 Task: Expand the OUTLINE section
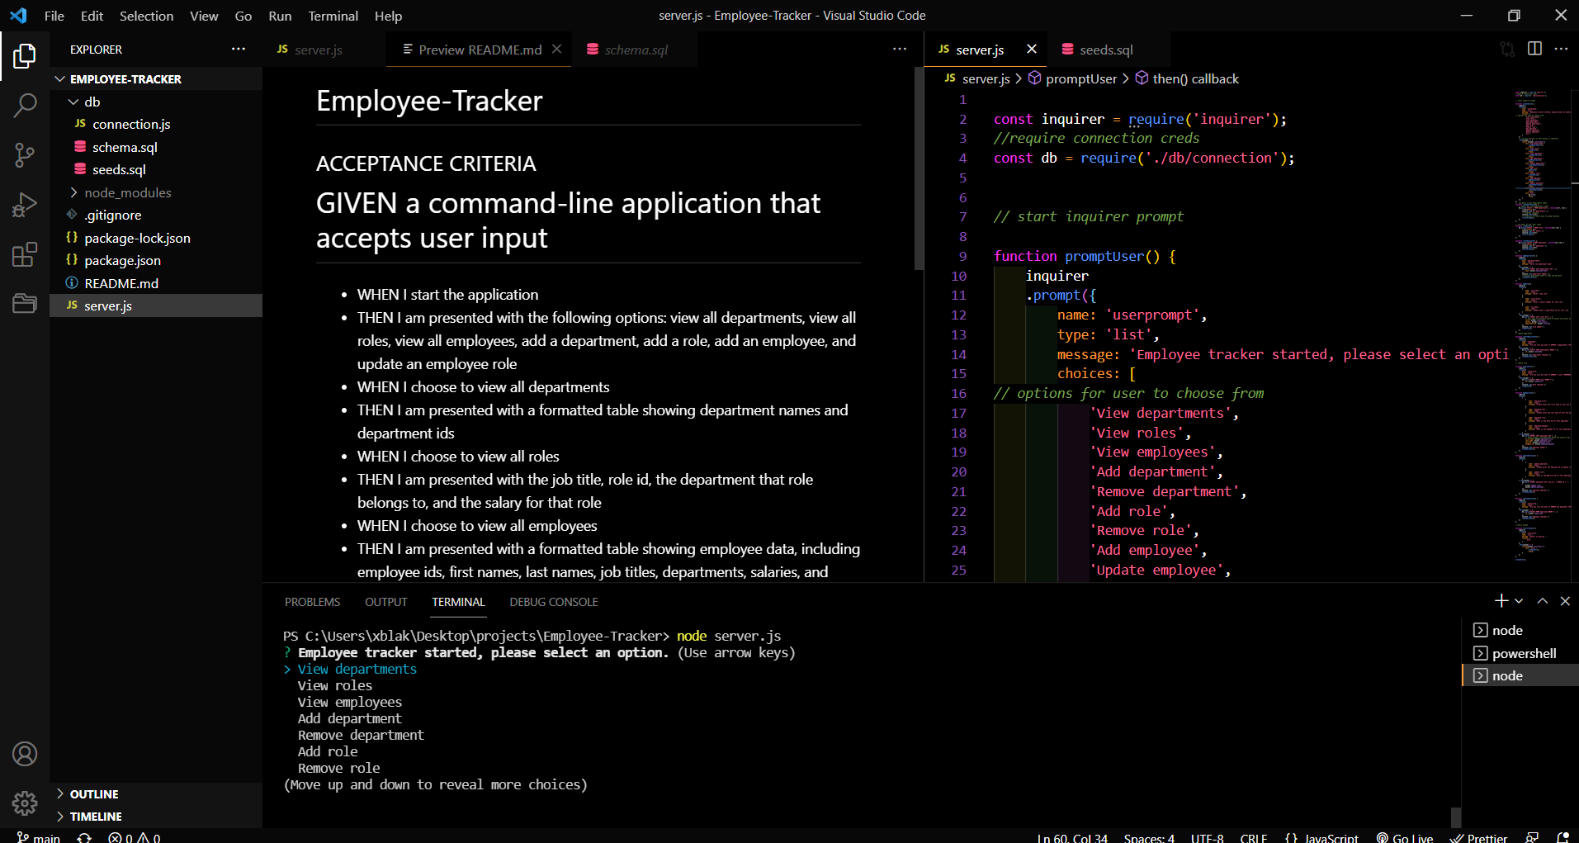(59, 793)
